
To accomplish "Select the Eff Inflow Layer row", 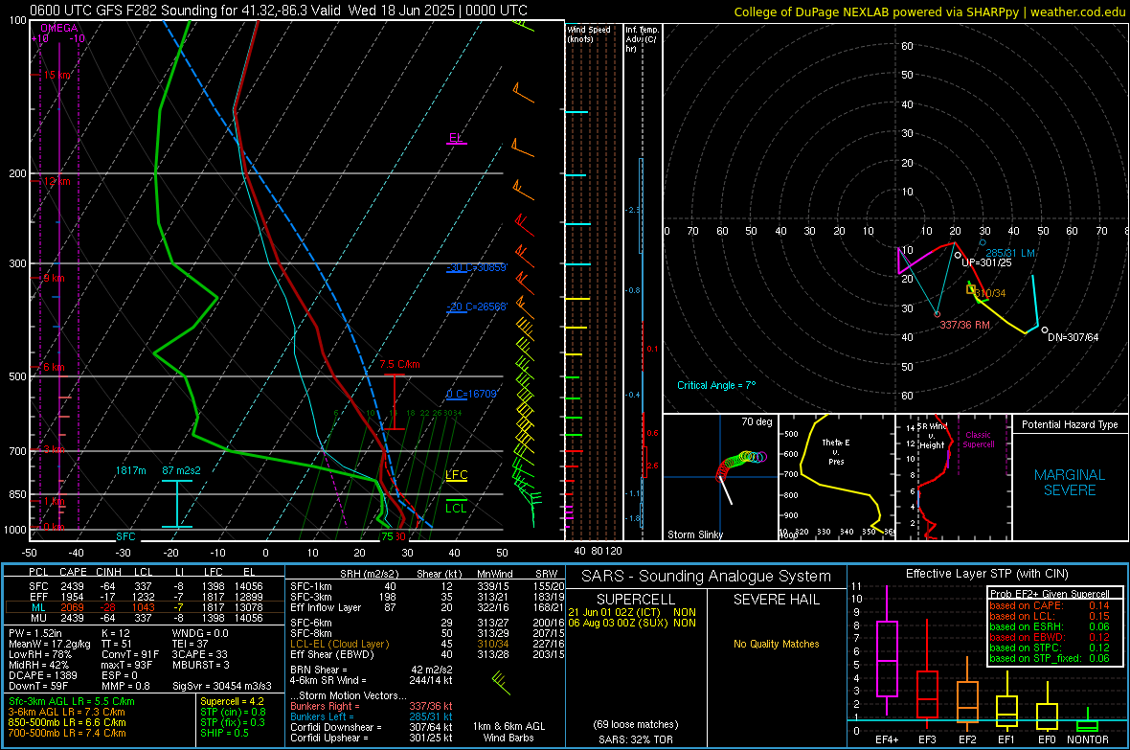I will point(427,607).
